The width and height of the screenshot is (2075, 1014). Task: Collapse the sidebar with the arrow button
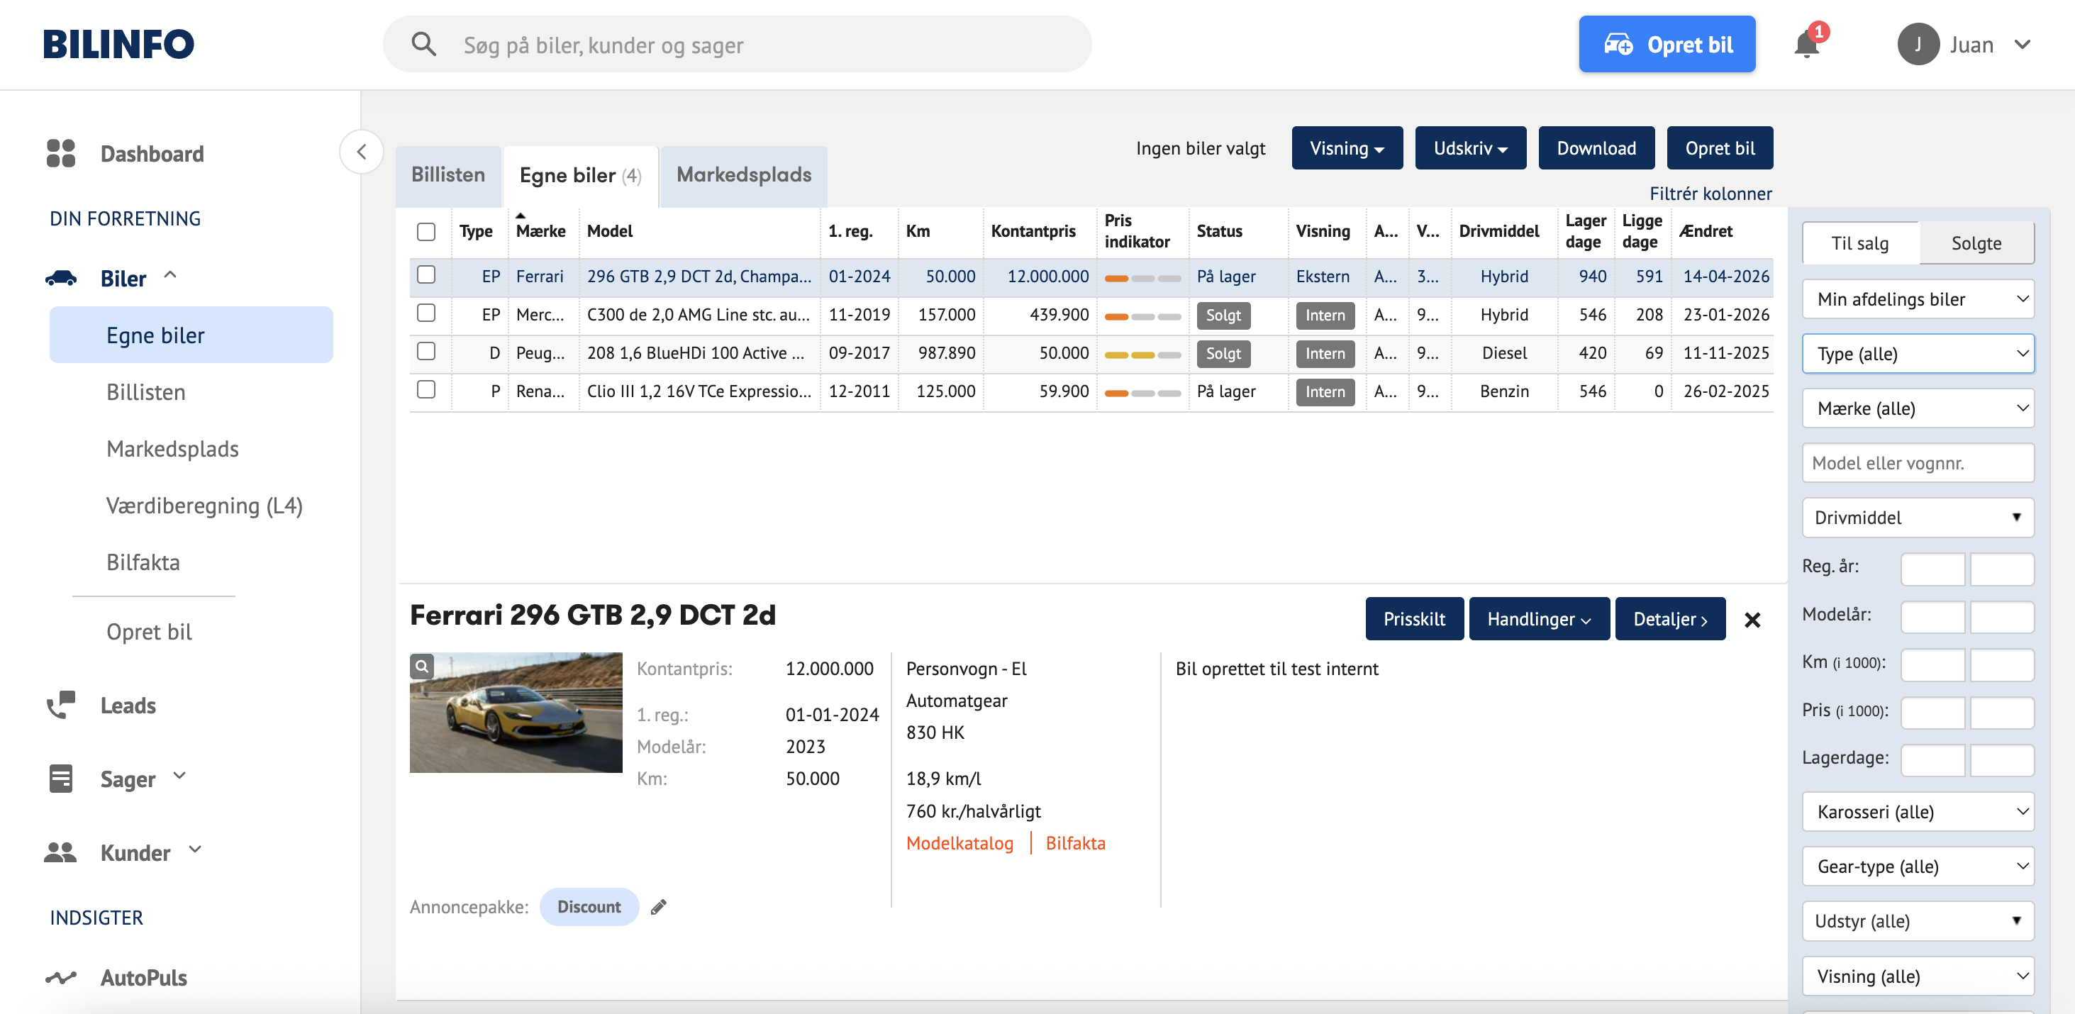(x=362, y=152)
